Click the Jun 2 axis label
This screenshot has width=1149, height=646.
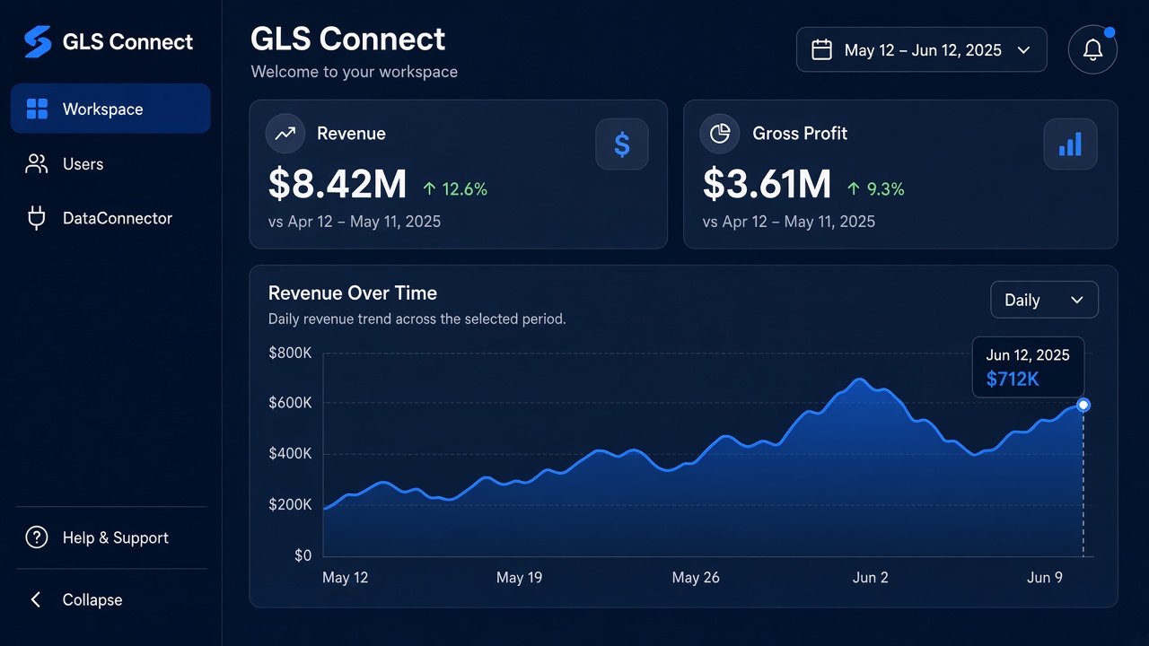870,577
